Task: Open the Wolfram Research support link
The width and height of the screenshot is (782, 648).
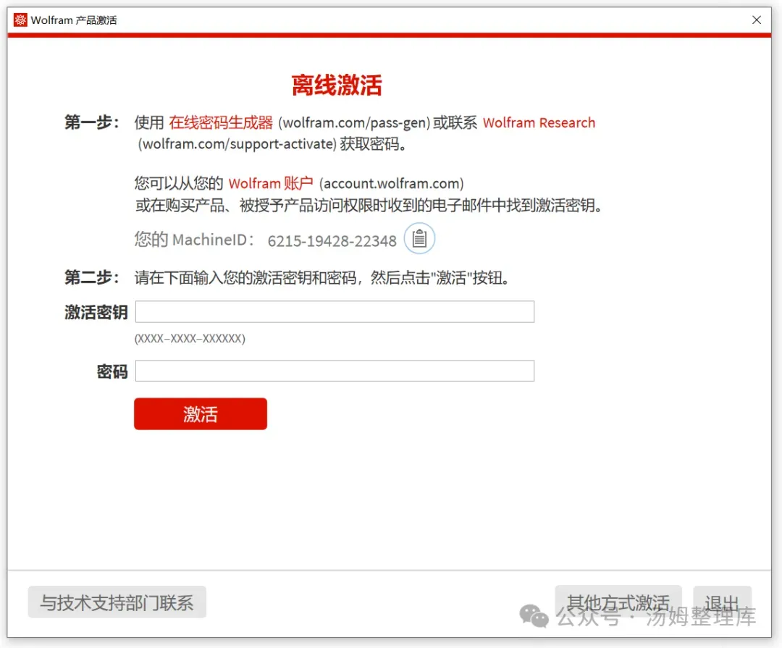Action: (x=539, y=122)
